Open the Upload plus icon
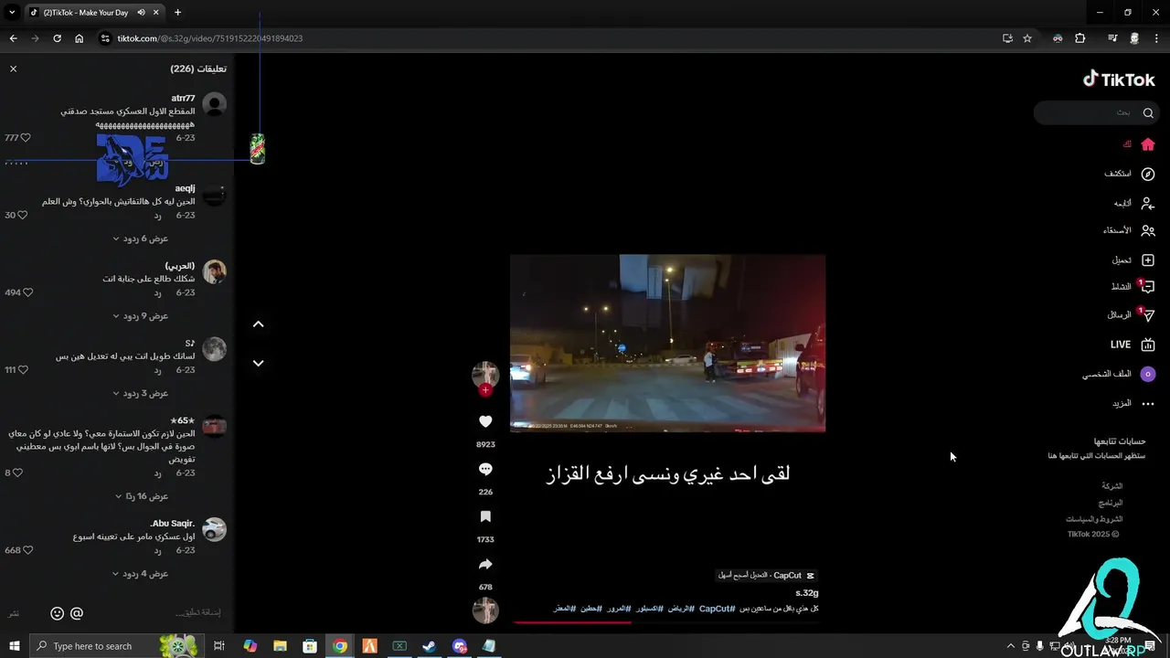This screenshot has width=1170, height=658. [1148, 260]
